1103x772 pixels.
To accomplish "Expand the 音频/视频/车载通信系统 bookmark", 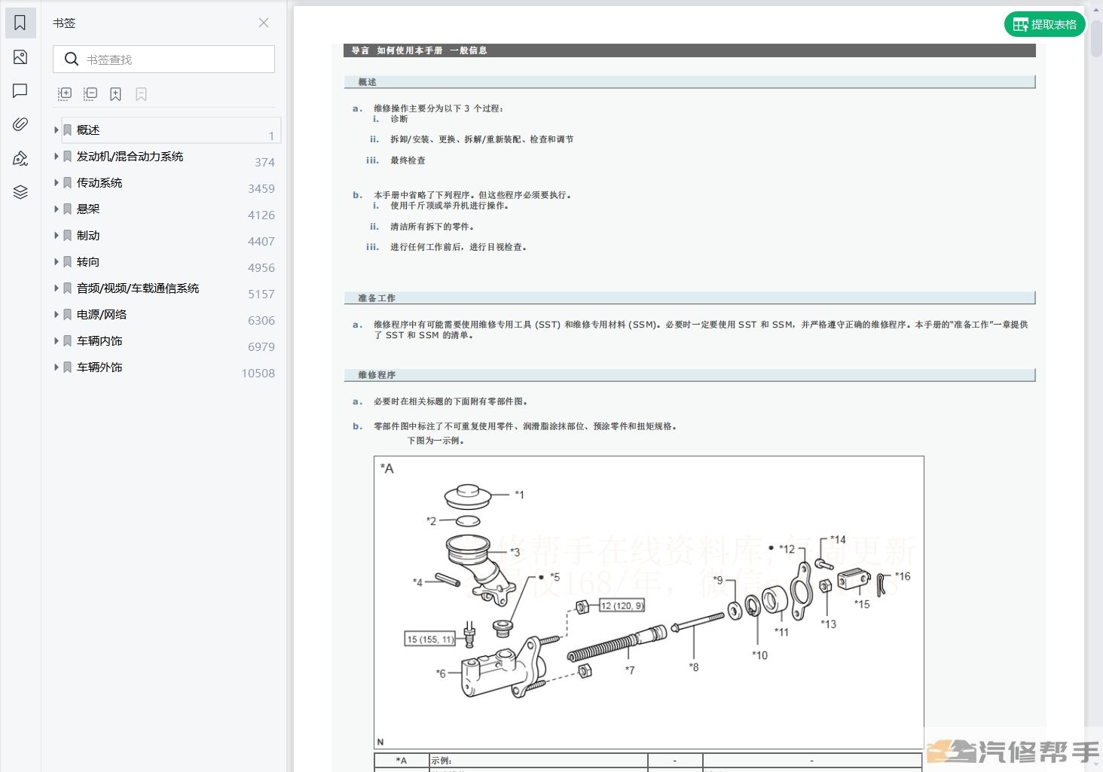I will pyautogui.click(x=57, y=288).
